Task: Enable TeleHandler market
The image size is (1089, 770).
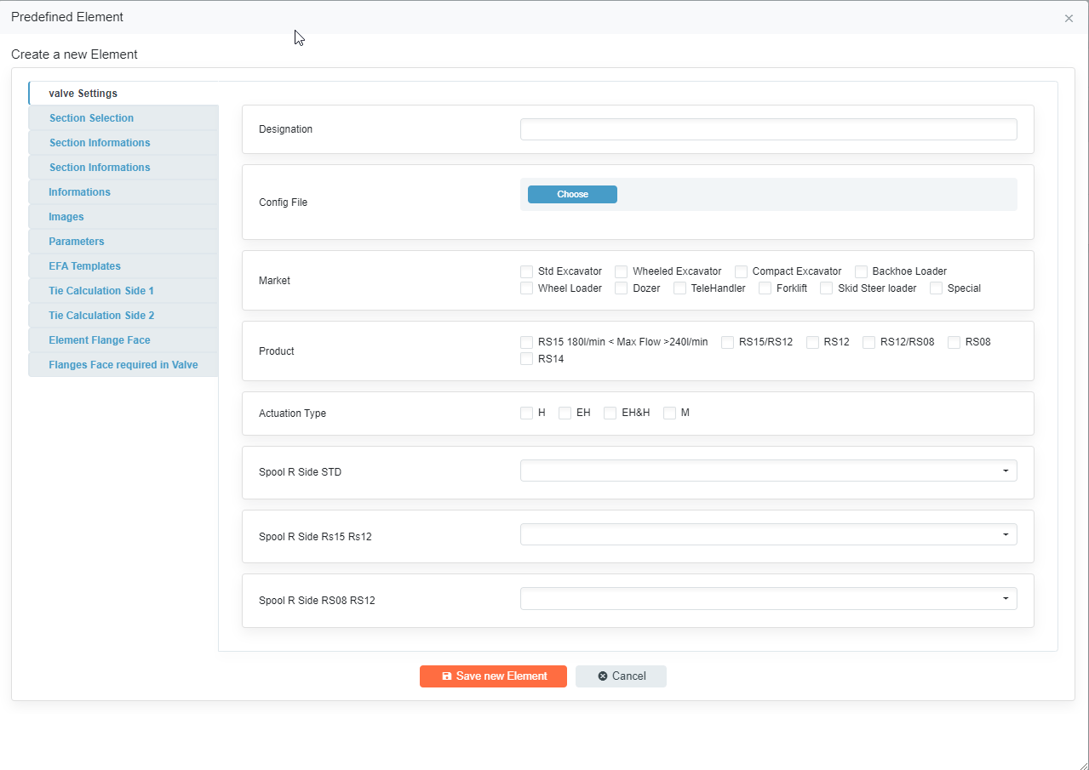Action: (679, 288)
